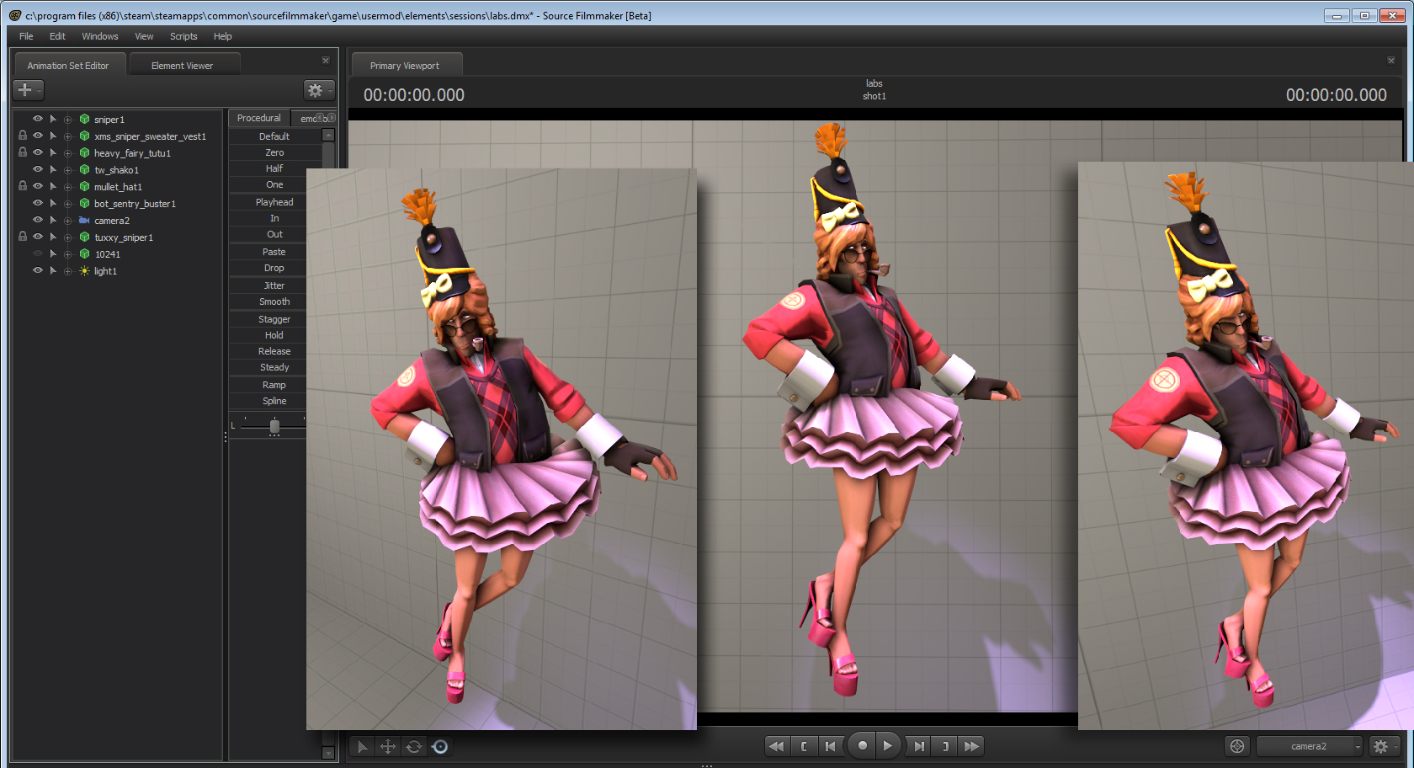1414x768 pixels.
Task: Expand the camera2 tree node
Action: point(68,221)
